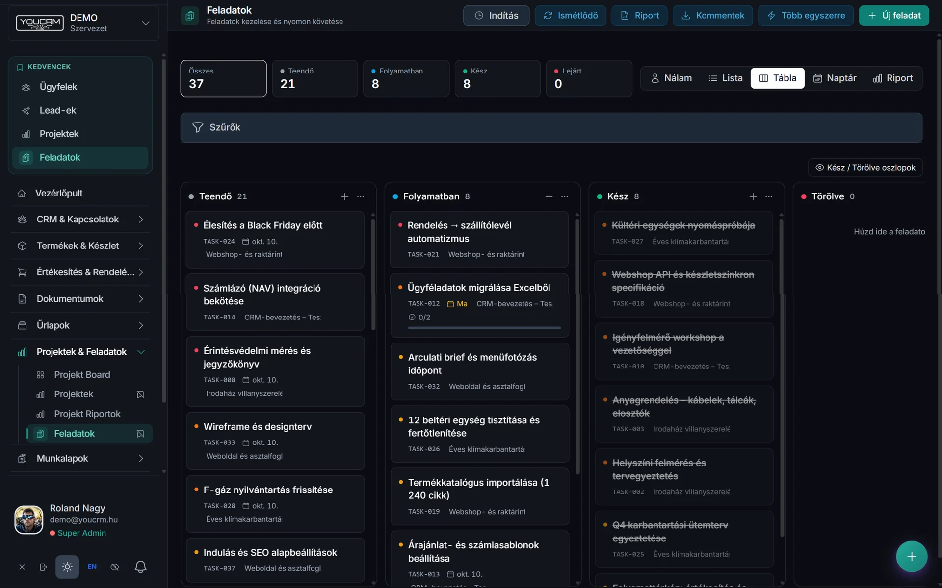This screenshot has height=588, width=942.
Task: Open the Szűrők filter bar
Action: point(551,127)
